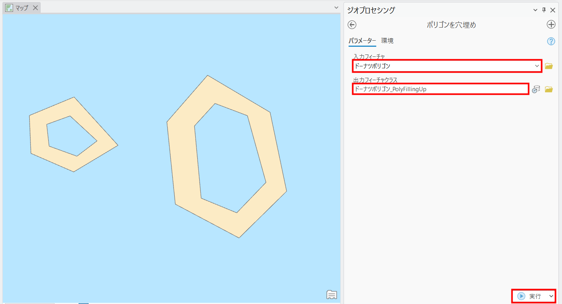Pin the ジオプロセシング pane with the pin icon
This screenshot has height=304, width=562.
(x=544, y=10)
